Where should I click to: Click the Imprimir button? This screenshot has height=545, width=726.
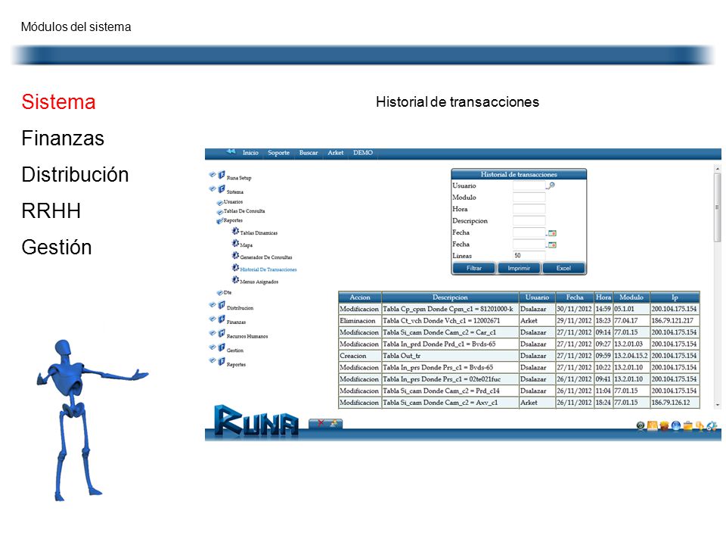(x=519, y=268)
